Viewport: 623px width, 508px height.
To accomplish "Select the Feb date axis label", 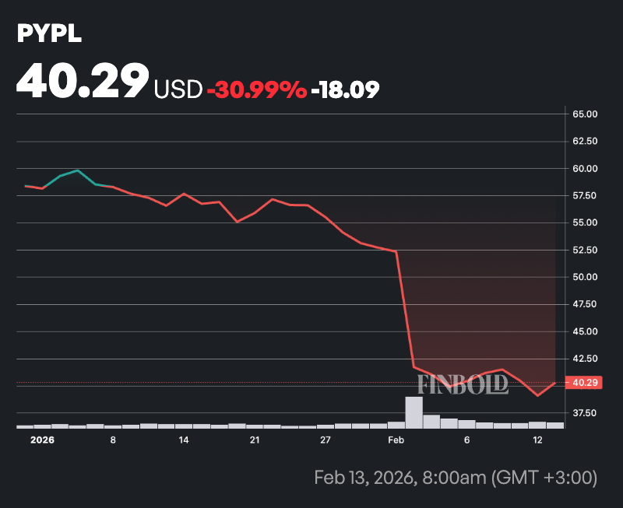I will 396,440.
